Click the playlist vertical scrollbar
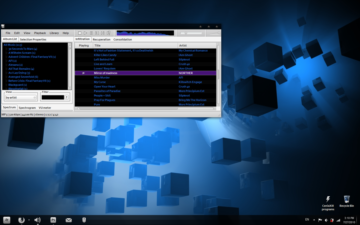The height and width of the screenshot is (225, 360). 218,74
